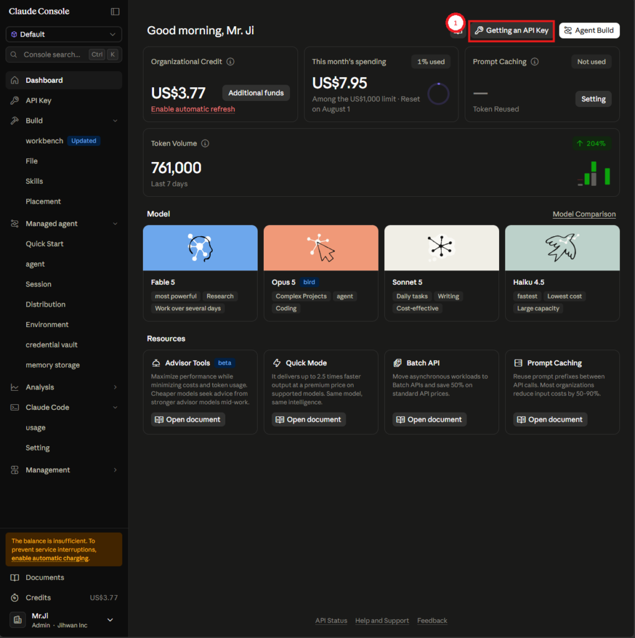Click the Additional funds button
The image size is (635, 638).
256,93
